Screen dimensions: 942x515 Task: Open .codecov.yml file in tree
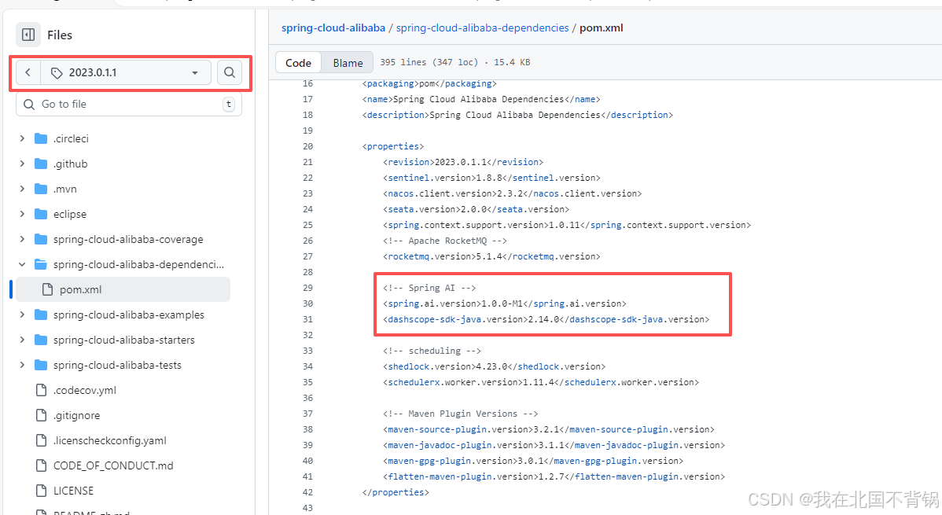[85, 390]
